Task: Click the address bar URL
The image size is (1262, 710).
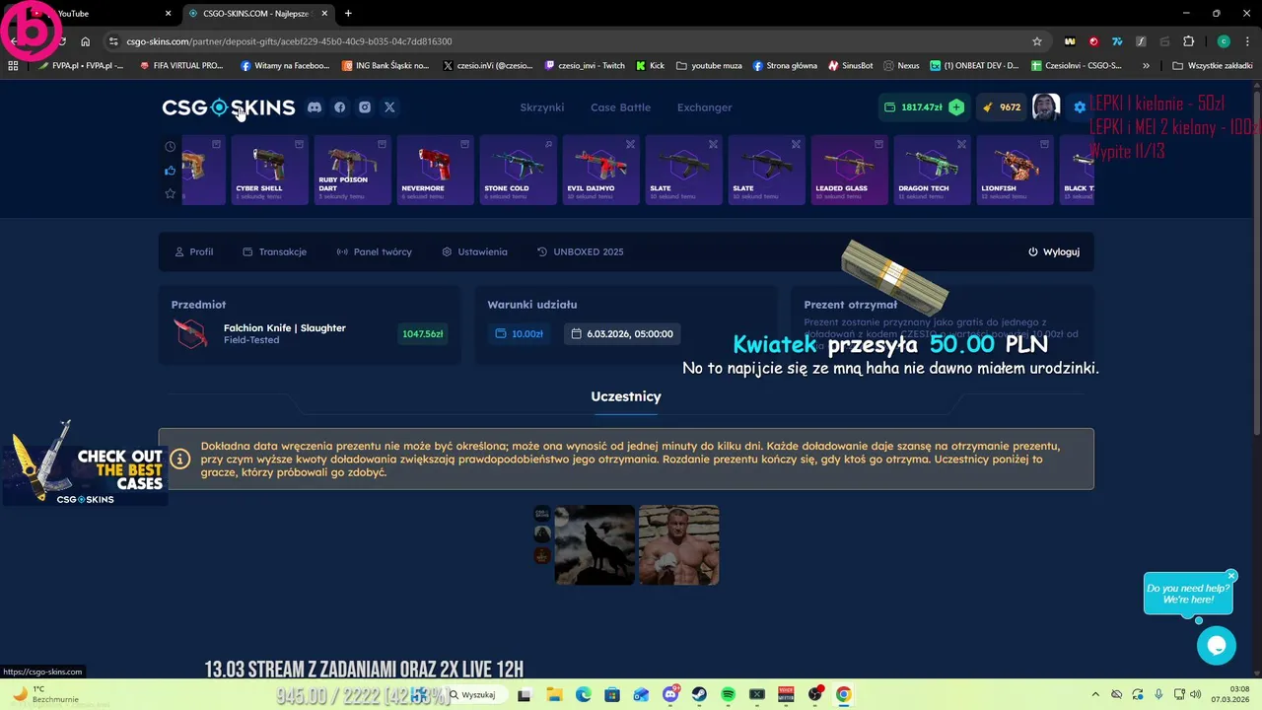Action: 289,41
